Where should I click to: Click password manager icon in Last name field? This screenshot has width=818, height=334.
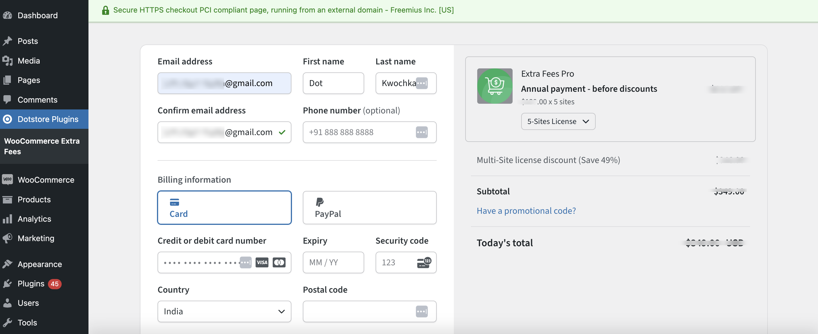point(422,83)
